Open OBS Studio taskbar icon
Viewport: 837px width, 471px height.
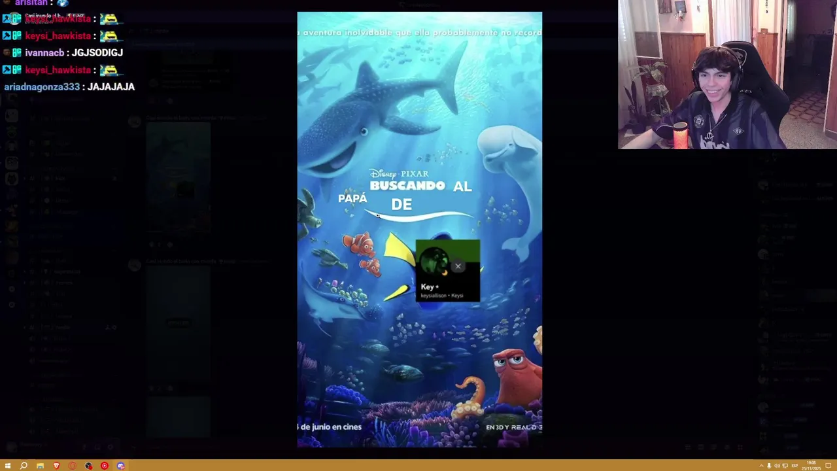point(88,466)
